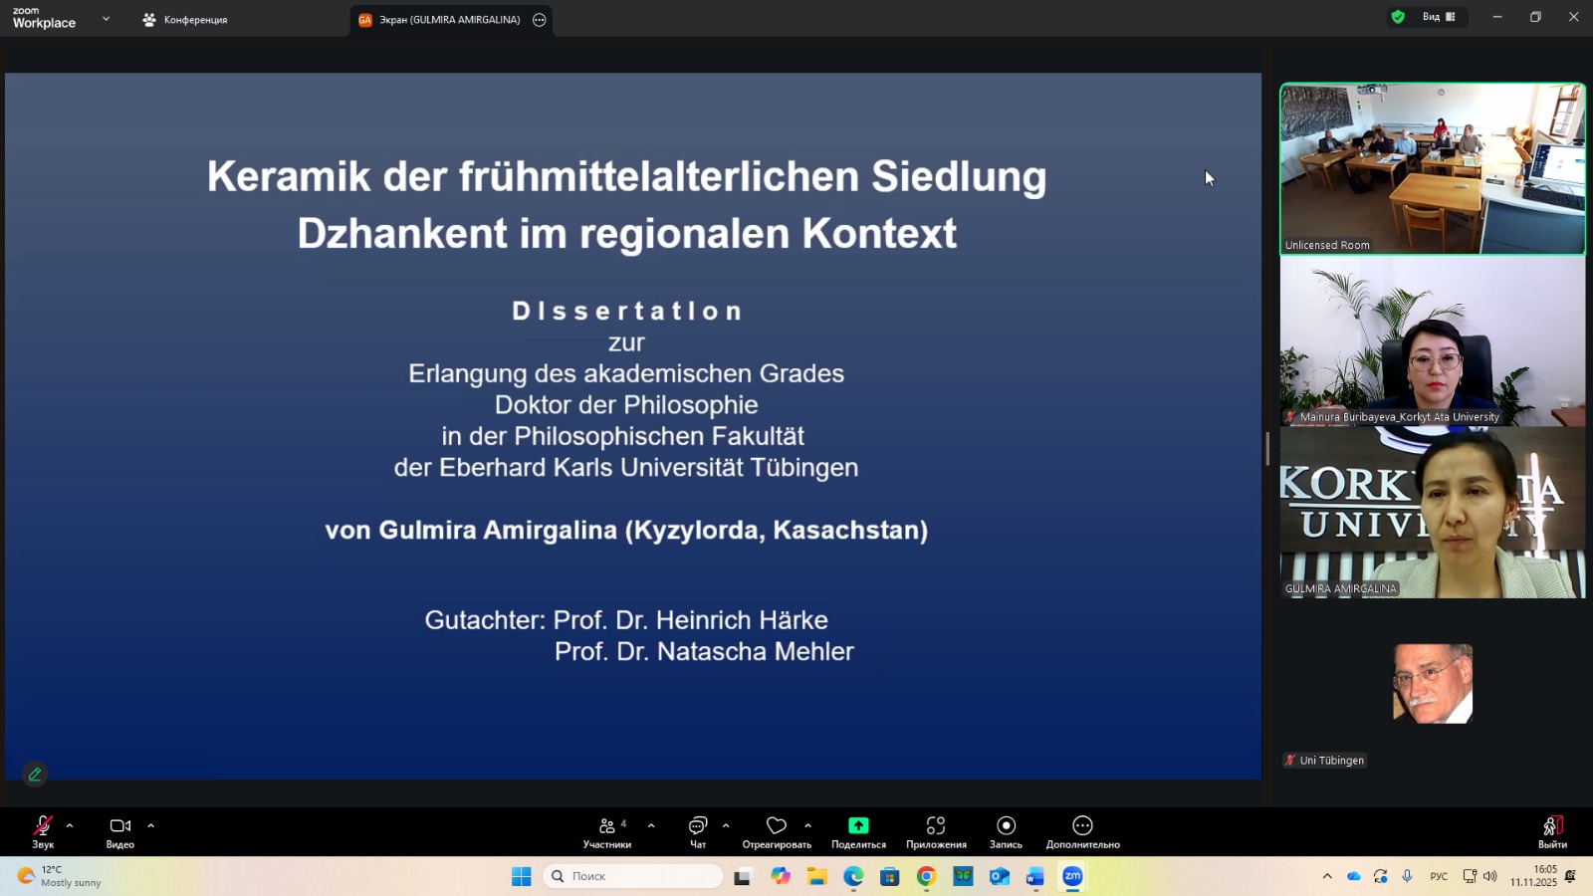Leave the meeting via Выйти button
Viewport: 1593px width, 896px height.
click(1552, 829)
